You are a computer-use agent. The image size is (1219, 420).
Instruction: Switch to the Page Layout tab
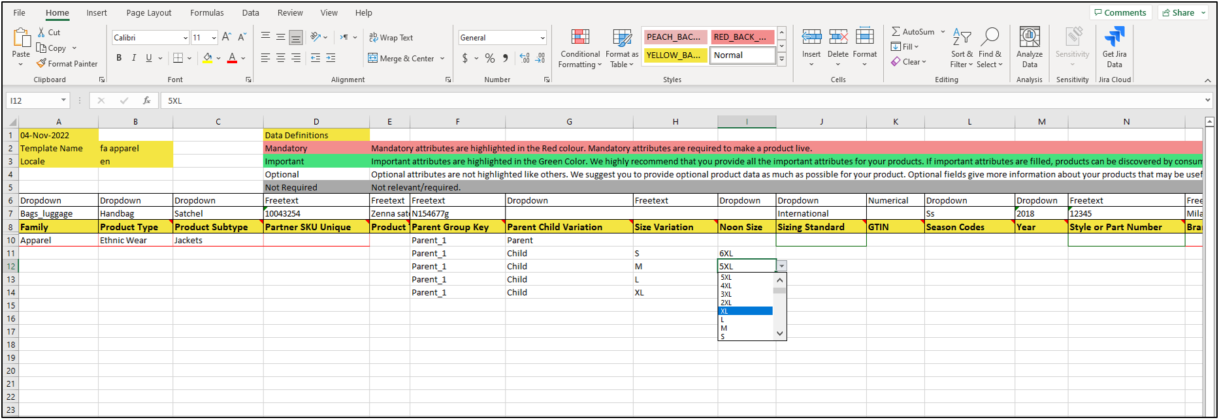coord(148,13)
